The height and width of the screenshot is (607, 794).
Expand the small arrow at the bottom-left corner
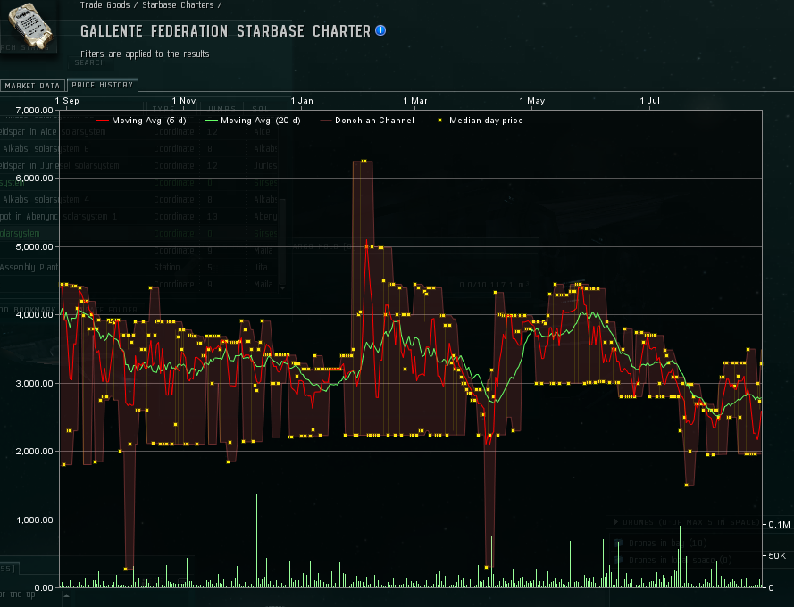pyautogui.click(x=66, y=595)
